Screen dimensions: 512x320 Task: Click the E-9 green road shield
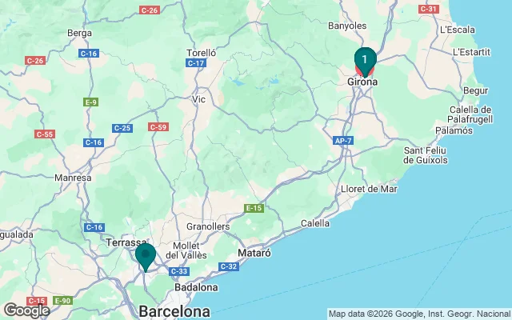click(x=90, y=102)
